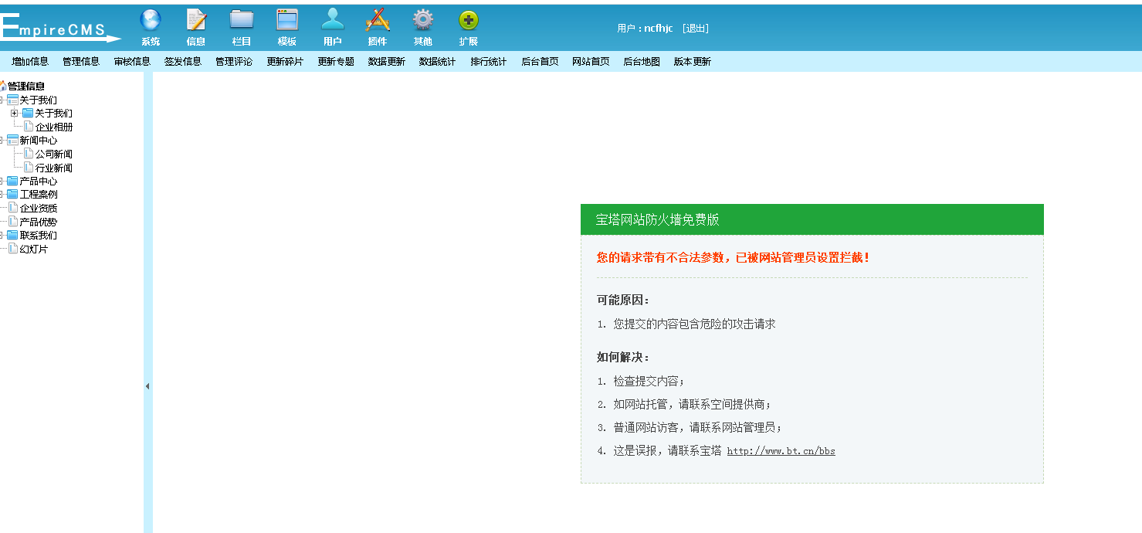Click the page icon next to 行业新闻

click(x=29, y=167)
